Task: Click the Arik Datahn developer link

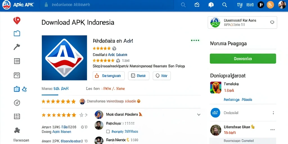Action: pos(118,55)
